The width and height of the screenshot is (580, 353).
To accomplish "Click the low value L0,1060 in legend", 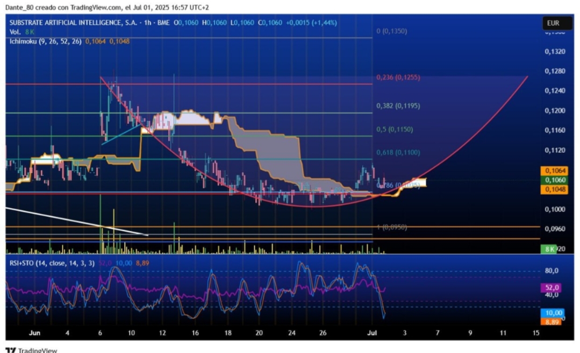I will (x=242, y=23).
